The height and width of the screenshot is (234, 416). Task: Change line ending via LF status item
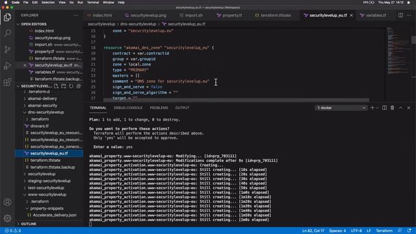coord(369,231)
